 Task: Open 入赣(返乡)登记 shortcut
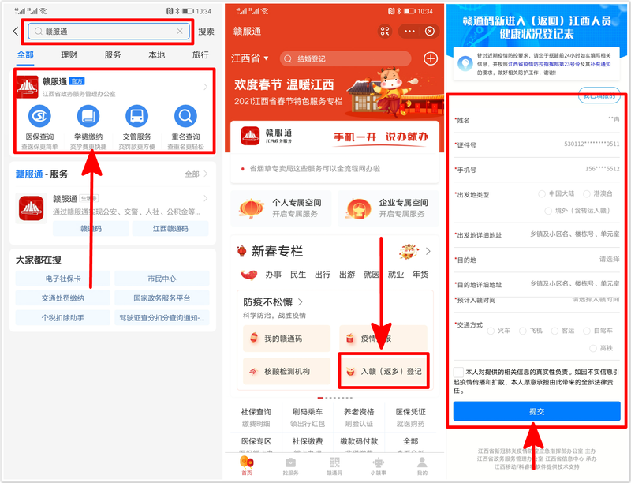point(384,371)
